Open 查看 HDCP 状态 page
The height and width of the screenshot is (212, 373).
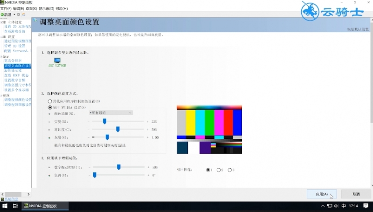point(16,75)
